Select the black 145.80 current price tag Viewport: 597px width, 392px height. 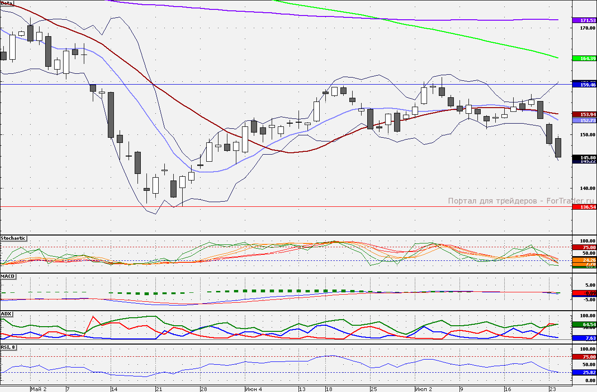point(584,157)
